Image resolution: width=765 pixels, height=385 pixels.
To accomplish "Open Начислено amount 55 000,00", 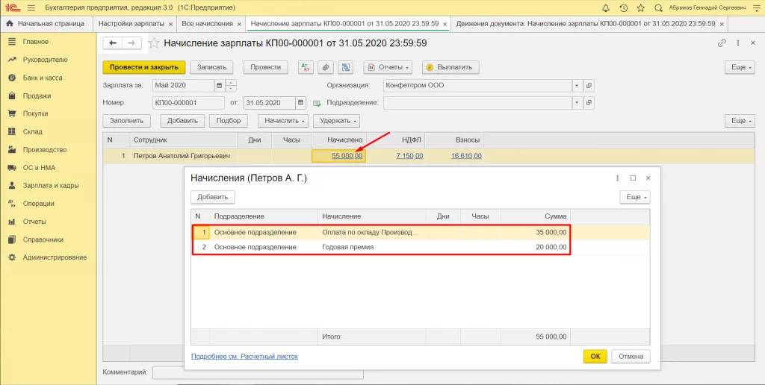I will point(347,156).
